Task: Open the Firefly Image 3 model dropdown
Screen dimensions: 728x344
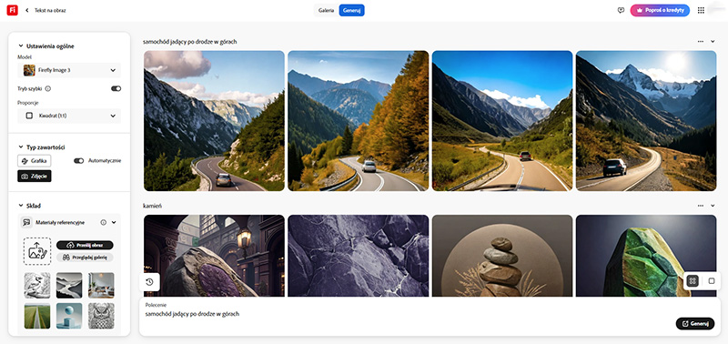Action: point(69,70)
